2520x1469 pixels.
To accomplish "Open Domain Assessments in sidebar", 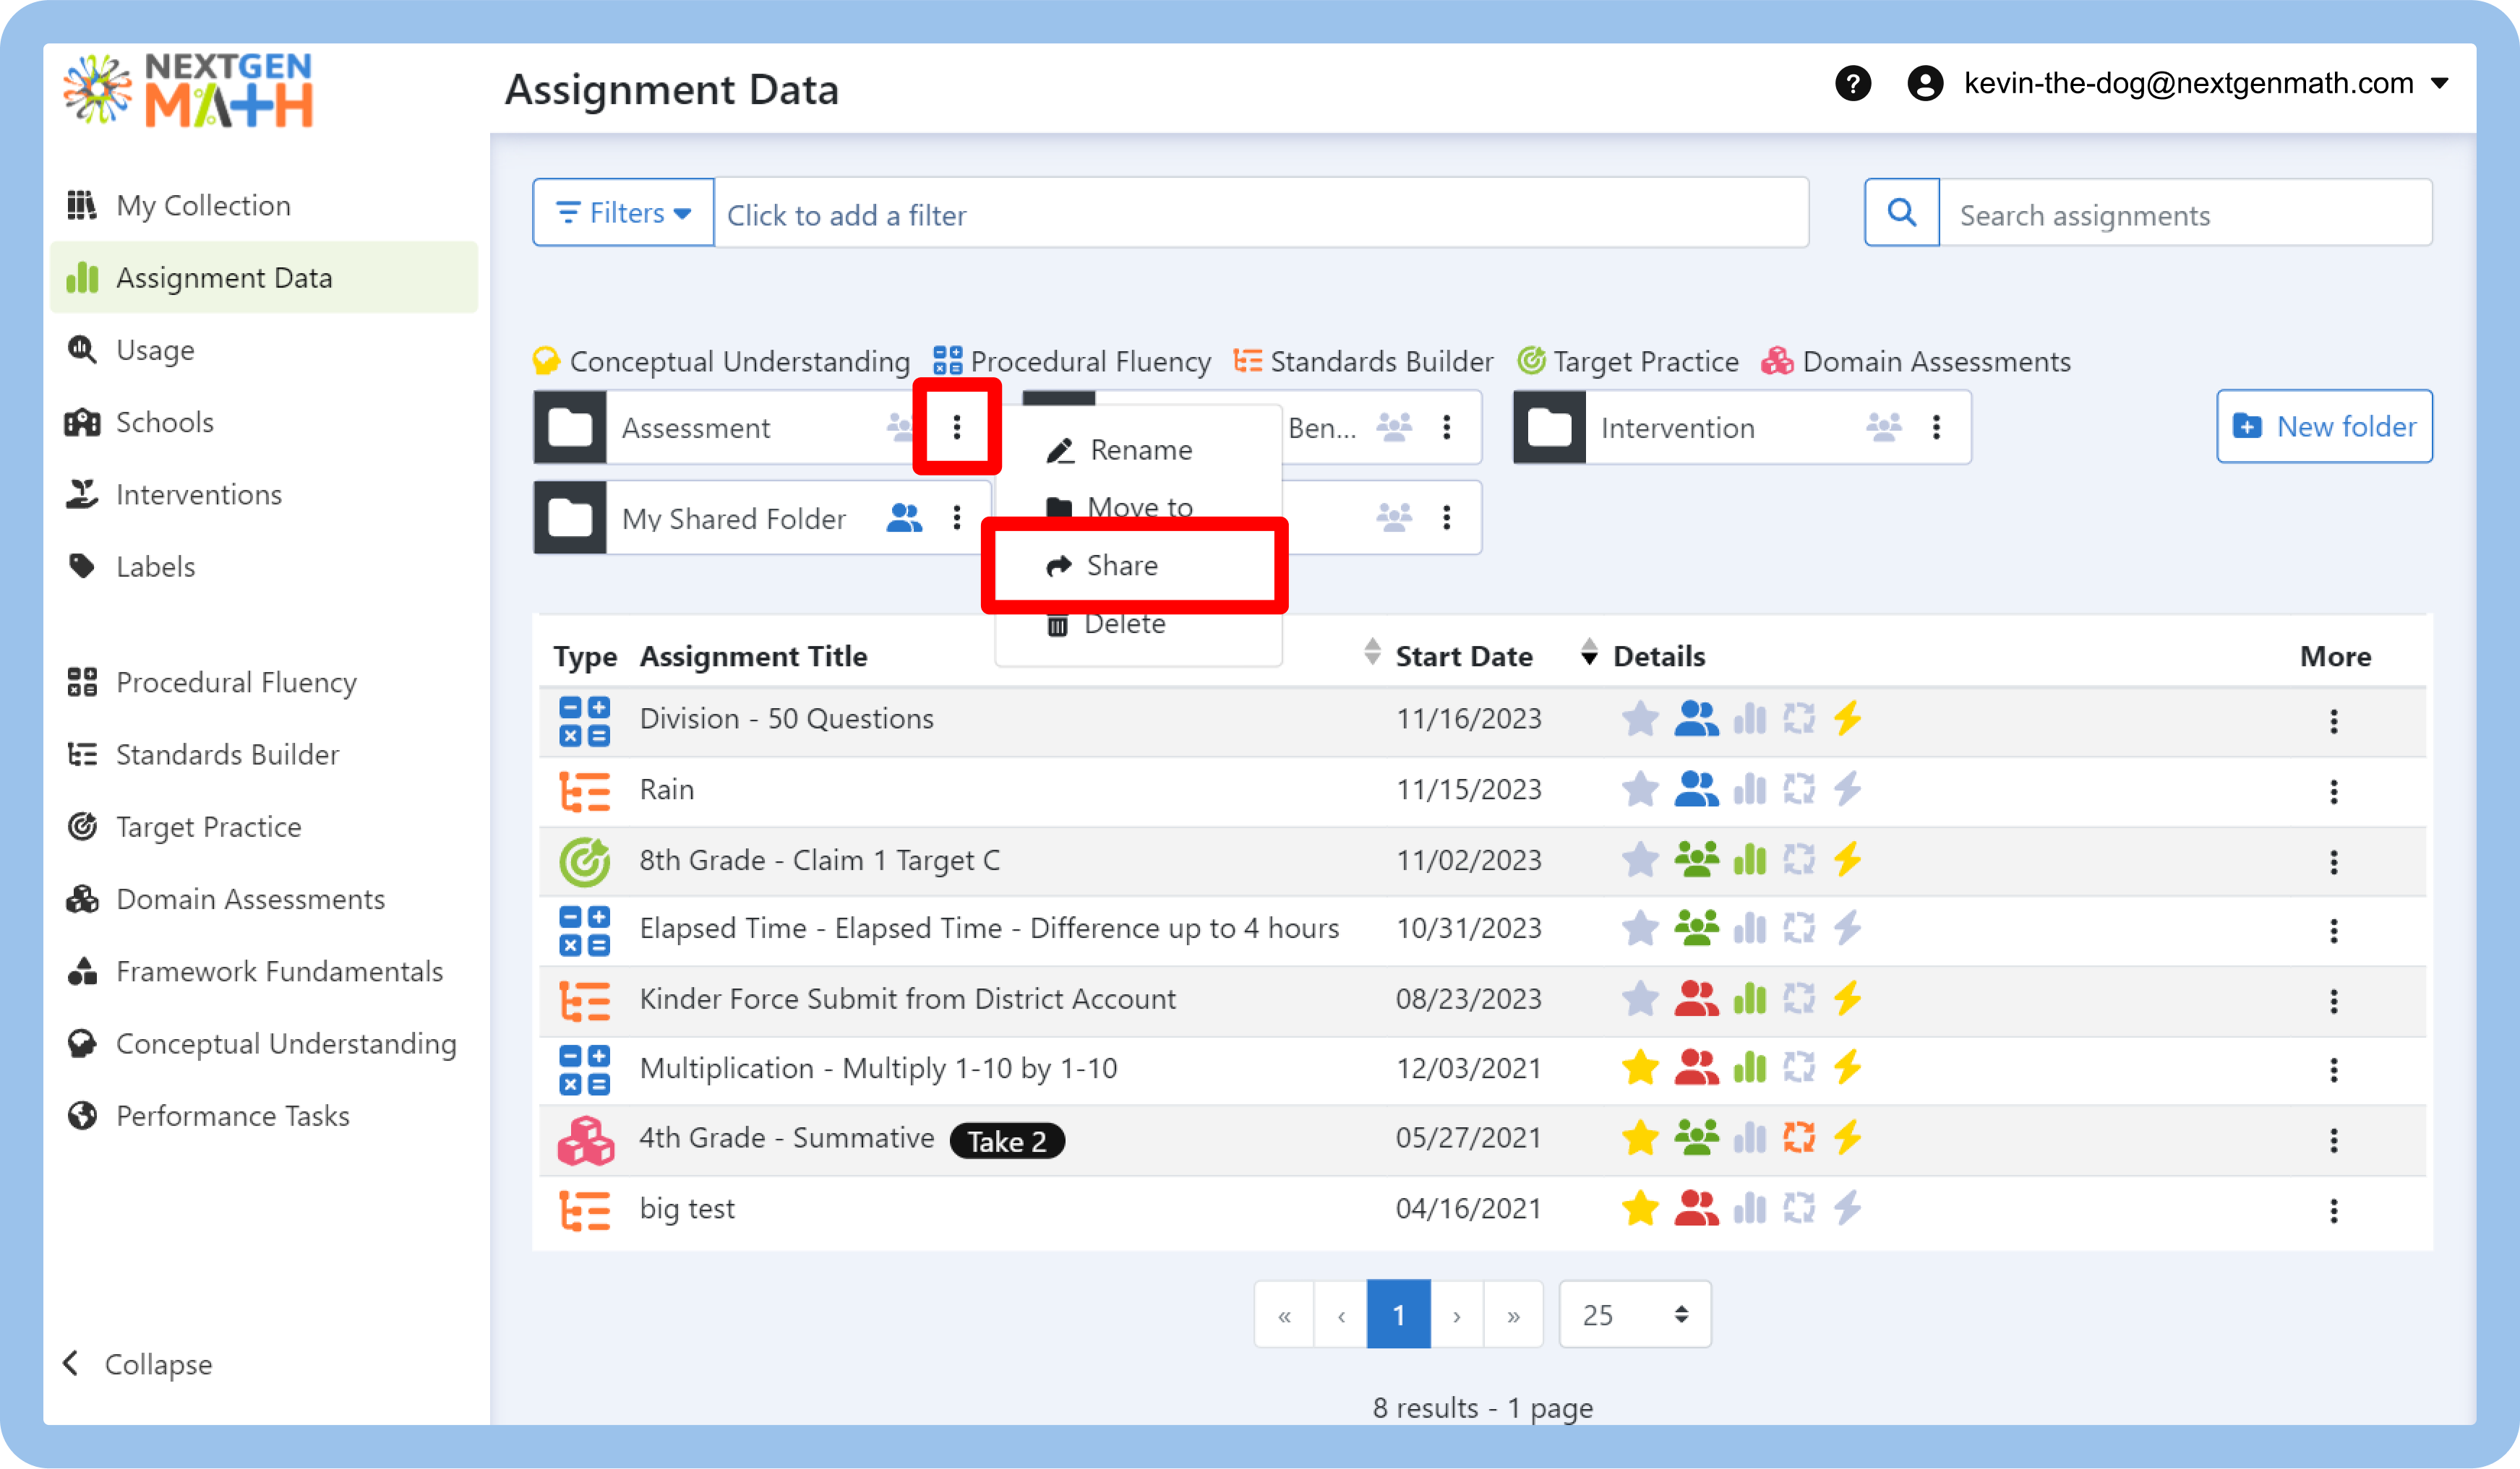I will pyautogui.click(x=264, y=898).
